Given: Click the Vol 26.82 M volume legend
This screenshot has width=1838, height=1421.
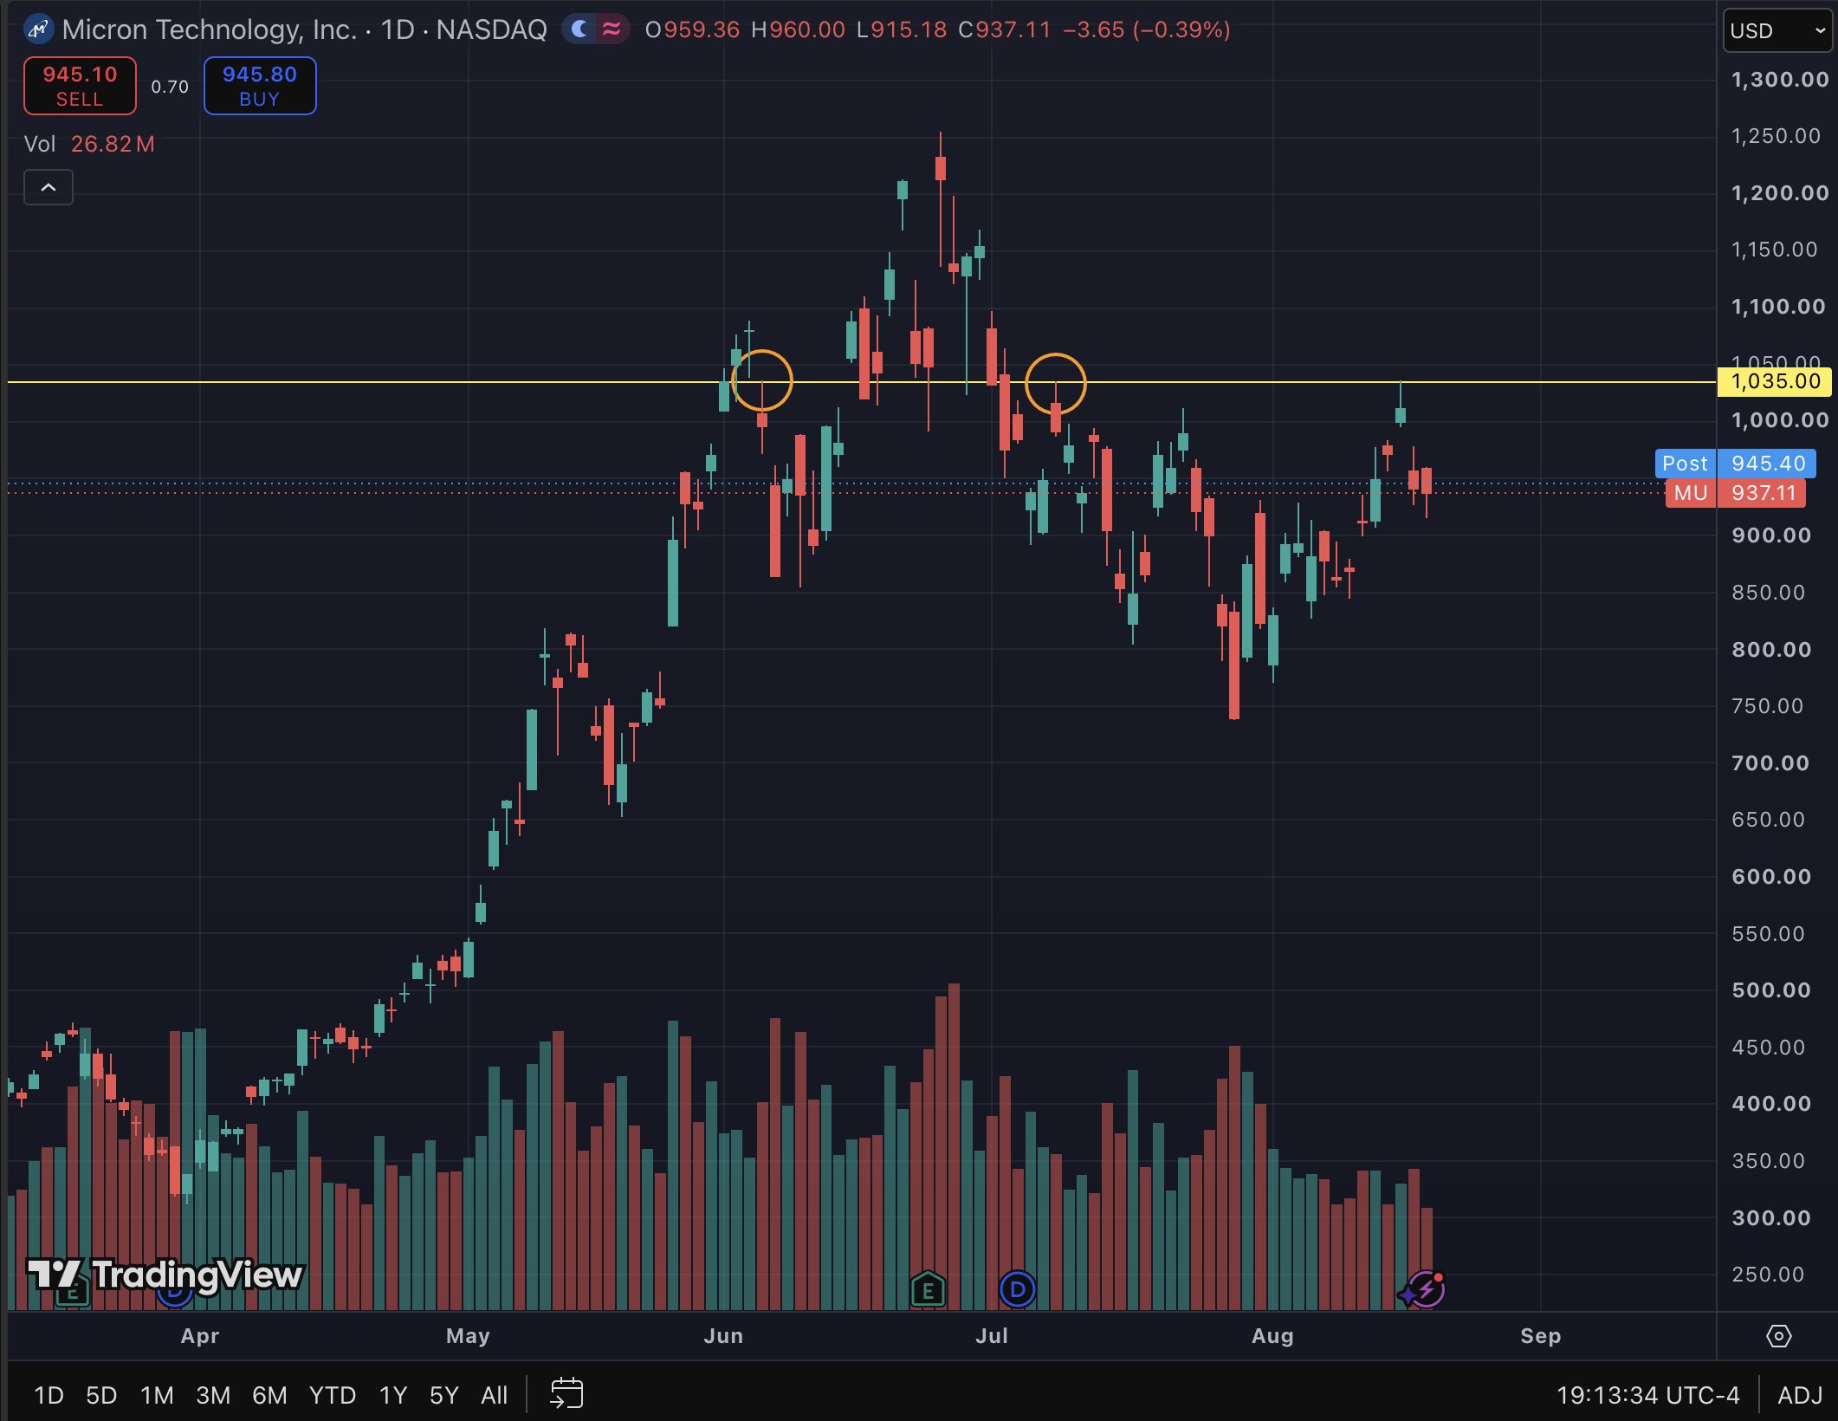Looking at the screenshot, I should (x=89, y=144).
